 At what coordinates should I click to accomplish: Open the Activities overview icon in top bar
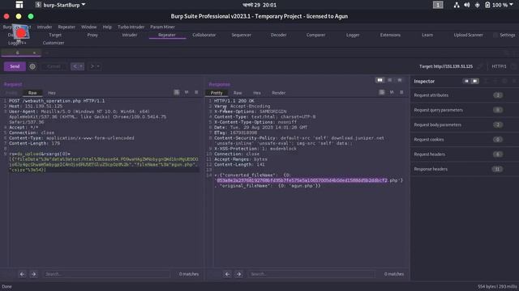tap(19, 5)
